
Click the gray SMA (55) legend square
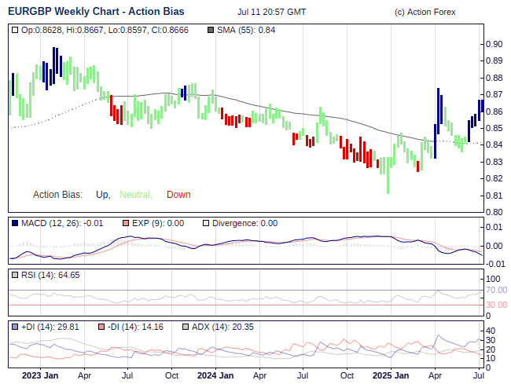(x=210, y=30)
